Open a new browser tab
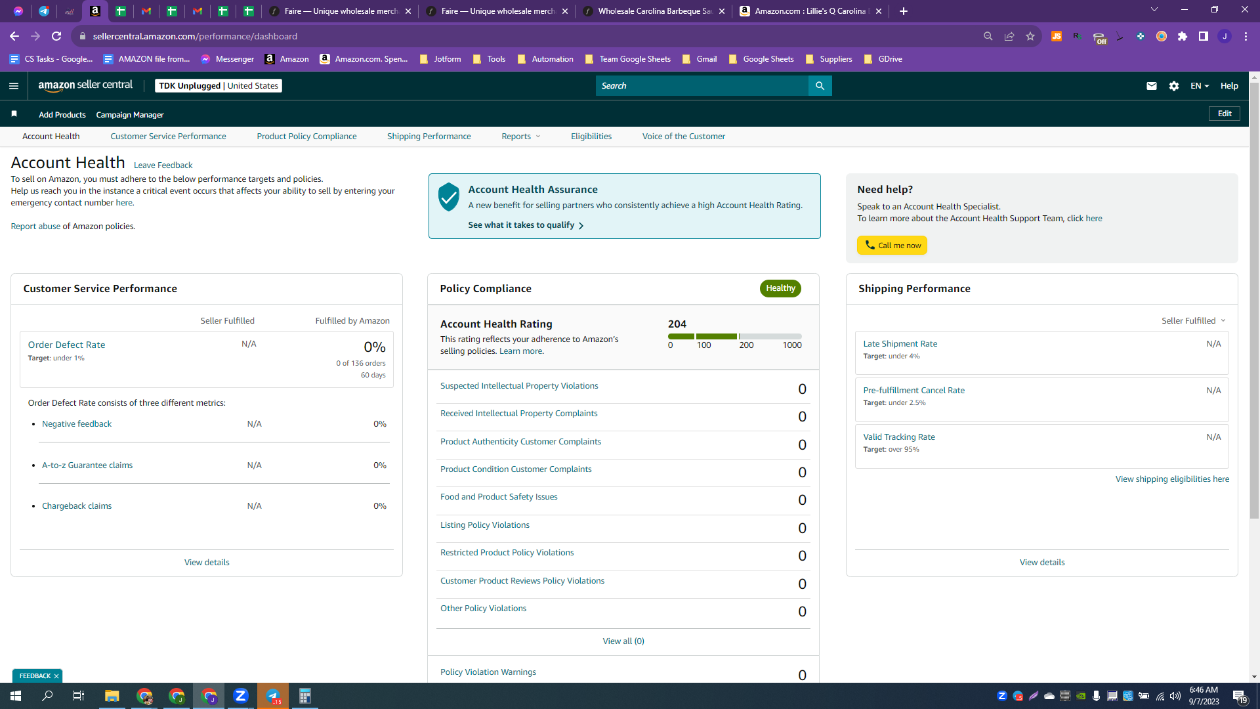The image size is (1260, 709). (904, 11)
